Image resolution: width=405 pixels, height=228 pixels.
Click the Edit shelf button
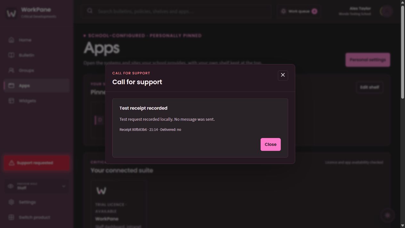369,87
